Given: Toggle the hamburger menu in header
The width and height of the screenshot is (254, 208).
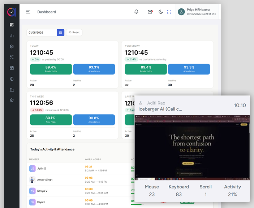Looking at the screenshot, I should pyautogui.click(x=28, y=12).
